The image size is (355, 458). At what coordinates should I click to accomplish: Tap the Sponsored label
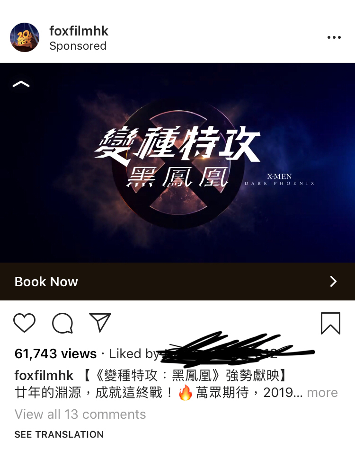[x=78, y=46]
